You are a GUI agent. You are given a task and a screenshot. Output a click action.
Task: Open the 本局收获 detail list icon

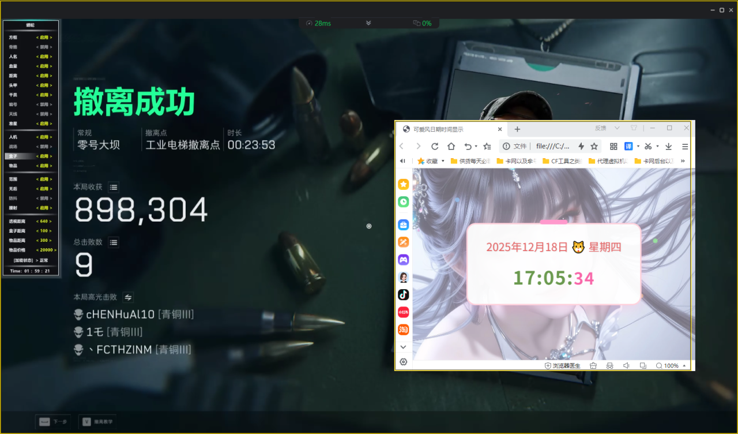click(x=114, y=186)
